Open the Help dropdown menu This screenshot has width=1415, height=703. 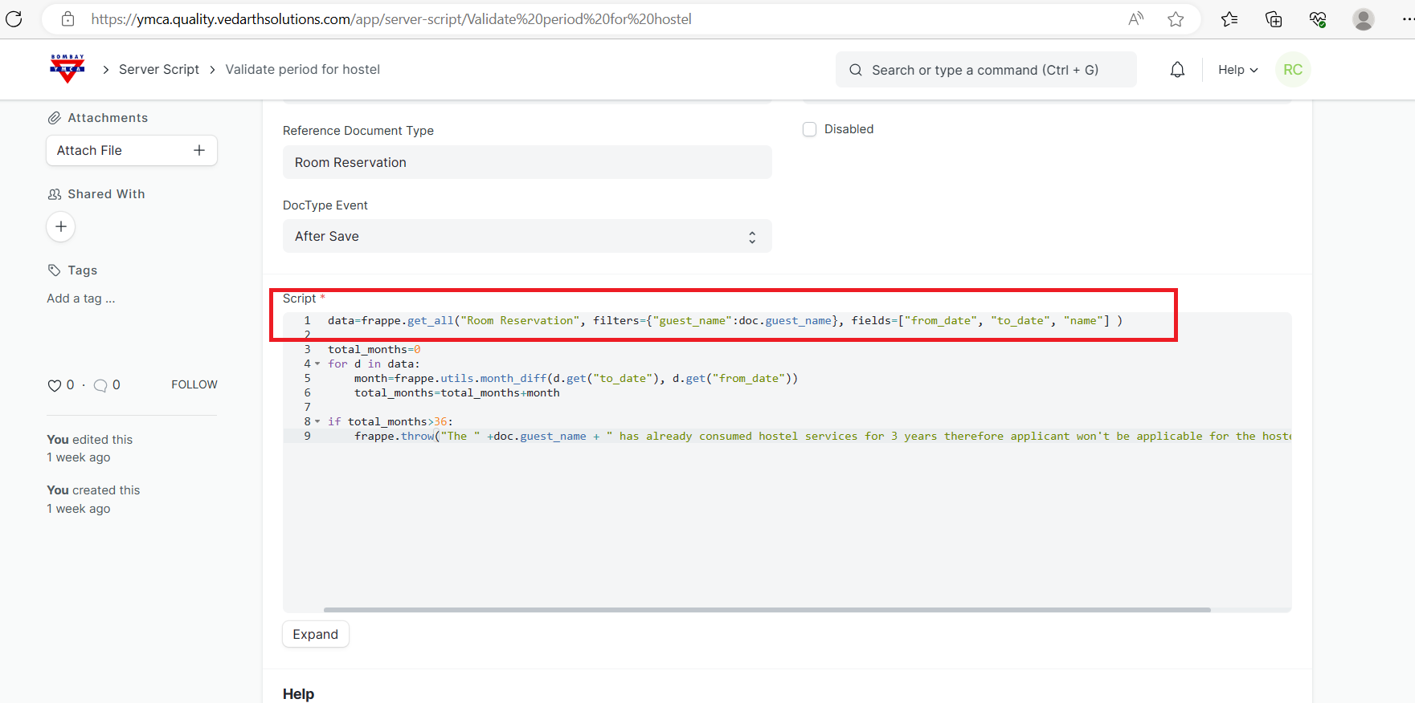[x=1237, y=70]
